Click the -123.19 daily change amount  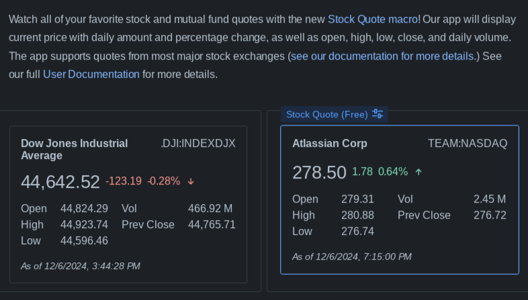point(124,181)
